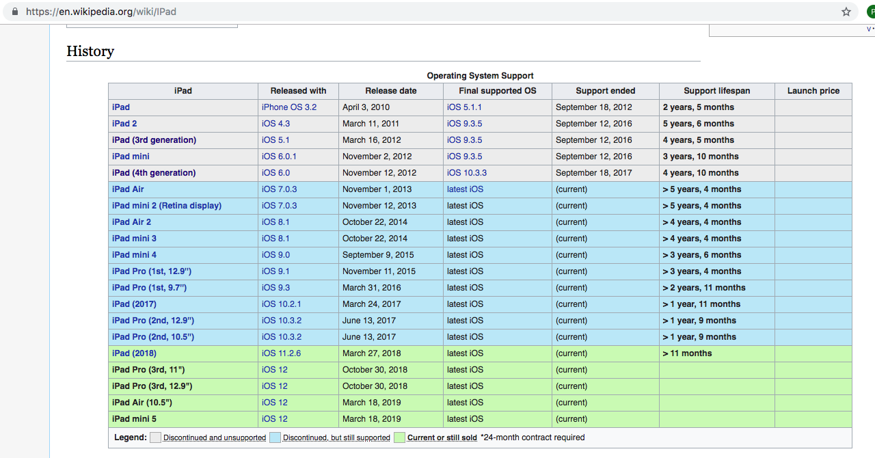Open the iPad mini 4 link
The height and width of the screenshot is (458, 875).
click(134, 255)
